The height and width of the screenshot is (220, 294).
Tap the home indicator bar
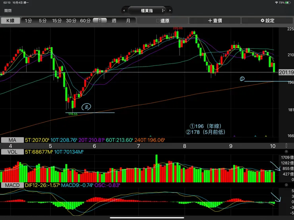[x=147, y=218]
